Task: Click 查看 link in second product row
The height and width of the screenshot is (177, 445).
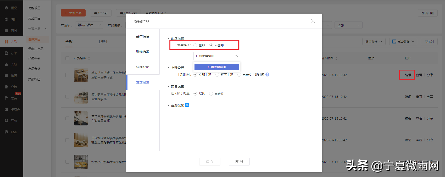Action: (419, 97)
